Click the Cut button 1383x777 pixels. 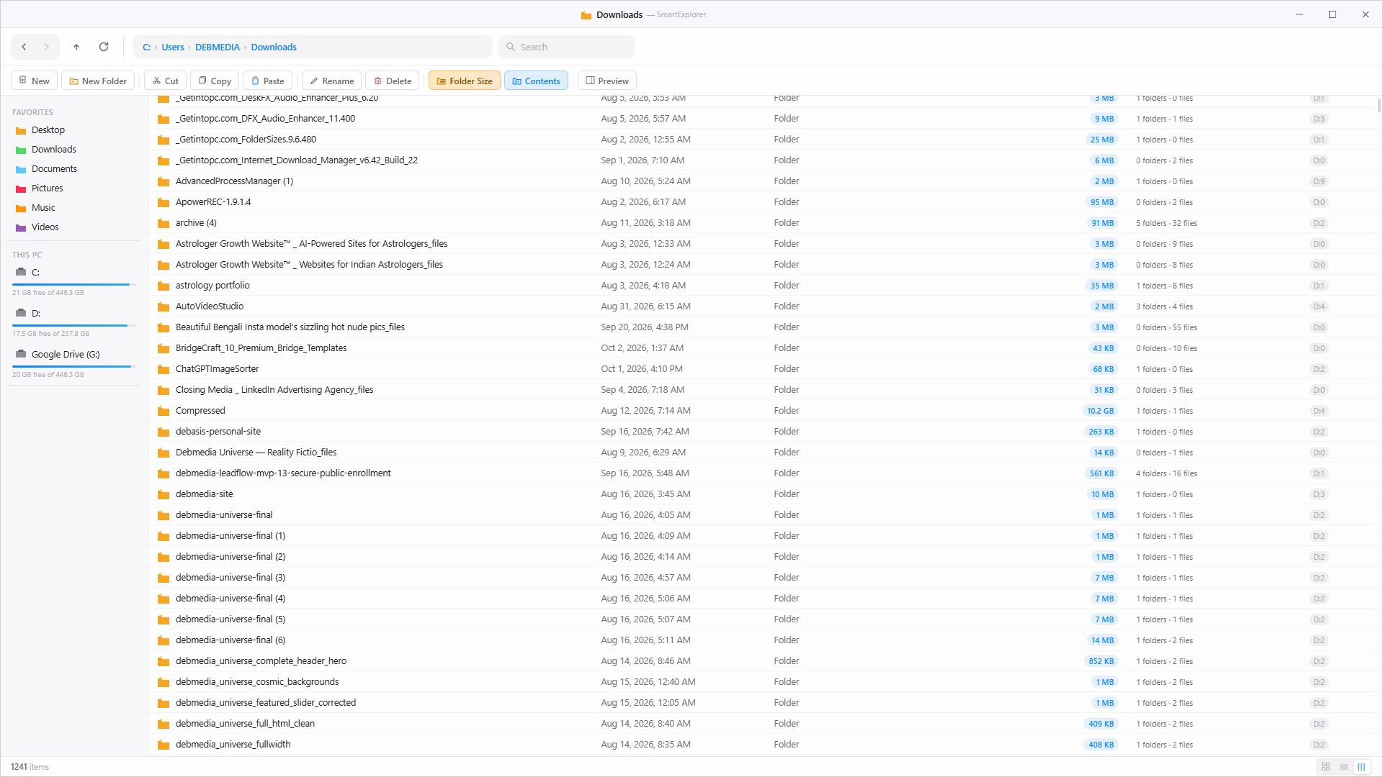tap(166, 81)
